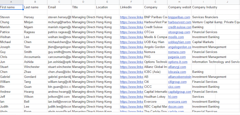Select the cell containing 'Evercore'
The height and width of the screenshot is (115, 240).
(x=155, y=102)
